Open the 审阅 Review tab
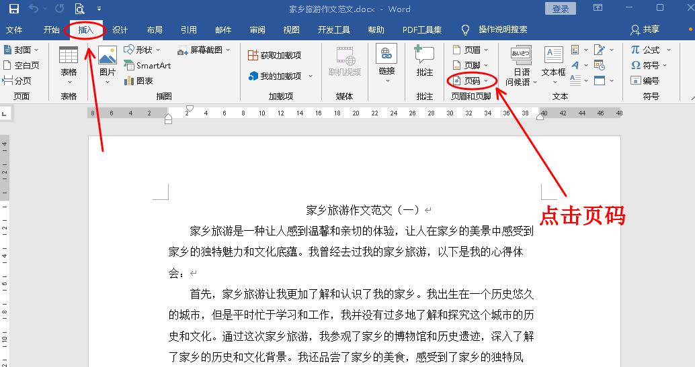The height and width of the screenshot is (367, 695). (x=257, y=30)
